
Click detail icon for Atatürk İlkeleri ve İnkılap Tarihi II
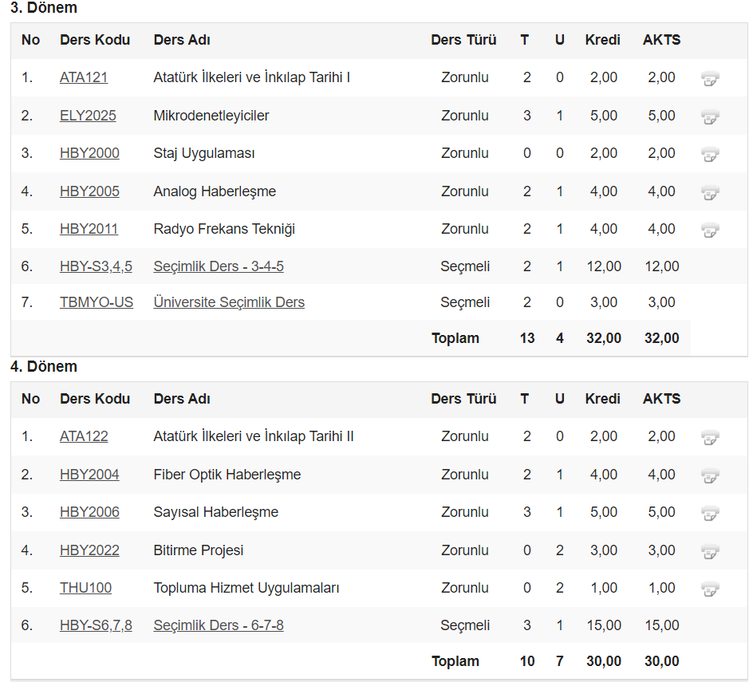point(710,437)
